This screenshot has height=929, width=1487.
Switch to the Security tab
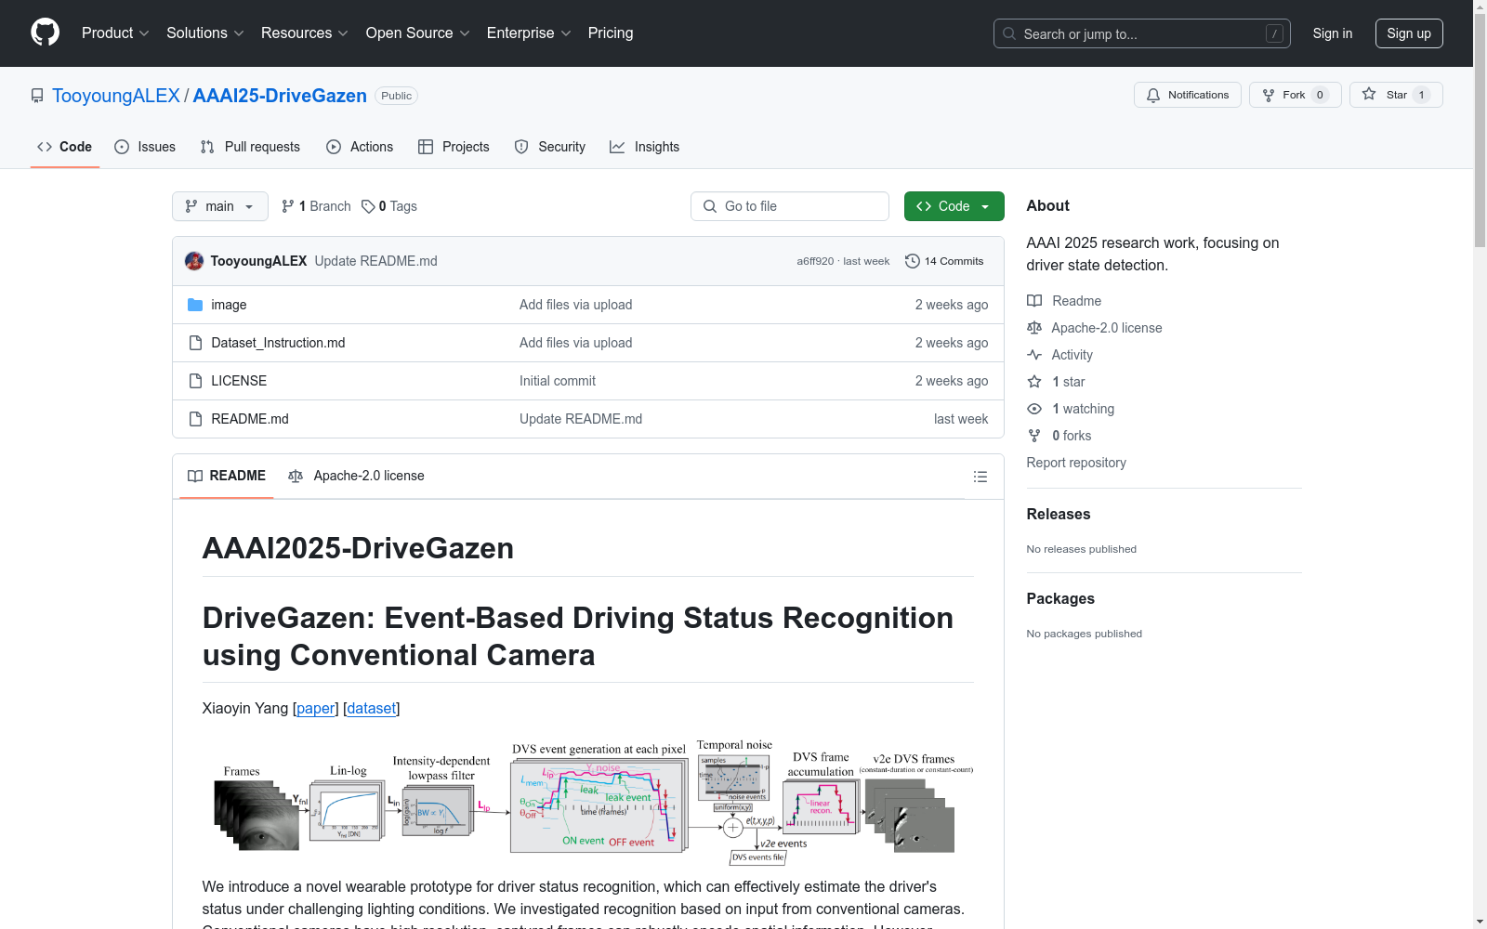click(549, 147)
